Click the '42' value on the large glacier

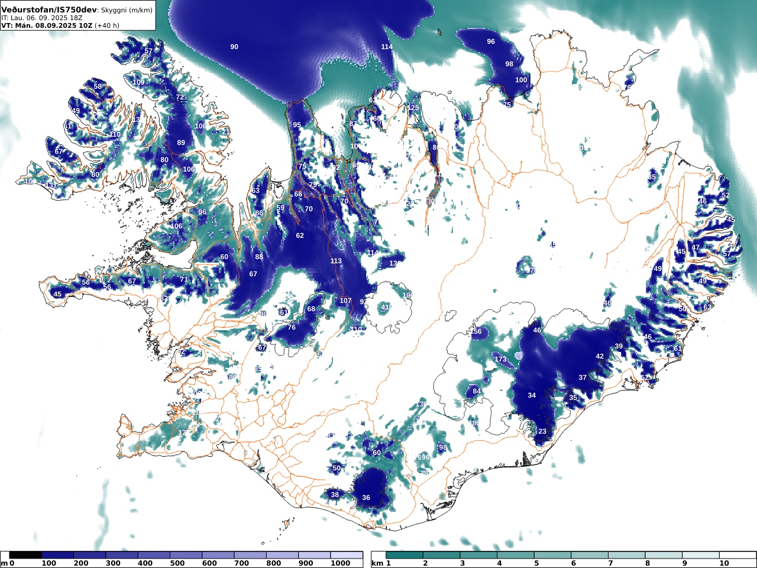600,356
